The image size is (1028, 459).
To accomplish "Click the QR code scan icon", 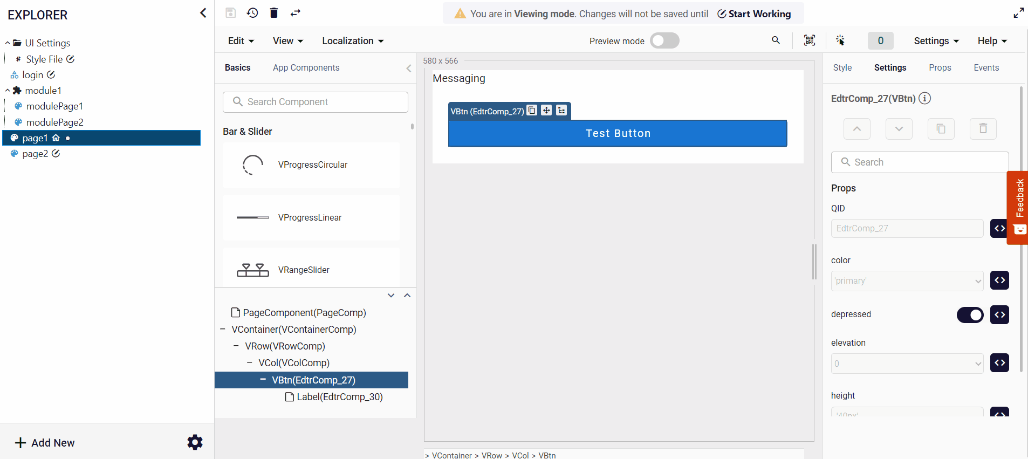I will 809,40.
